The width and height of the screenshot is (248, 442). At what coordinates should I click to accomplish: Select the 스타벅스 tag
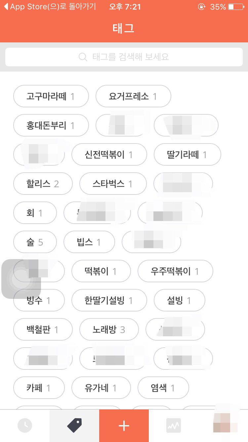click(113, 184)
